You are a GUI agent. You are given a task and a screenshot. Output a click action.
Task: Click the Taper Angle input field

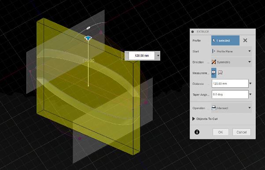[230, 94]
